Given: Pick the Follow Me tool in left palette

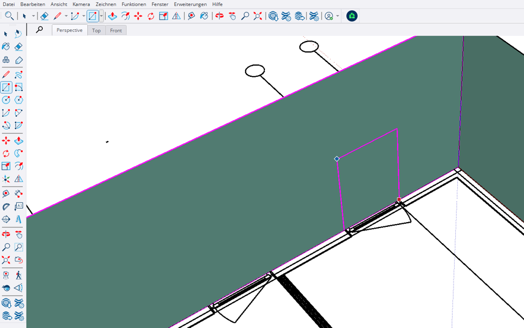Looking at the screenshot, I should coord(19,153).
